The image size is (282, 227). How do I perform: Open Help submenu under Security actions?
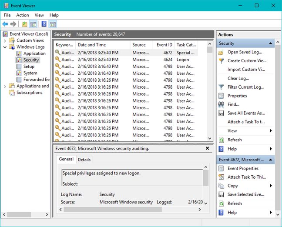[271, 149]
